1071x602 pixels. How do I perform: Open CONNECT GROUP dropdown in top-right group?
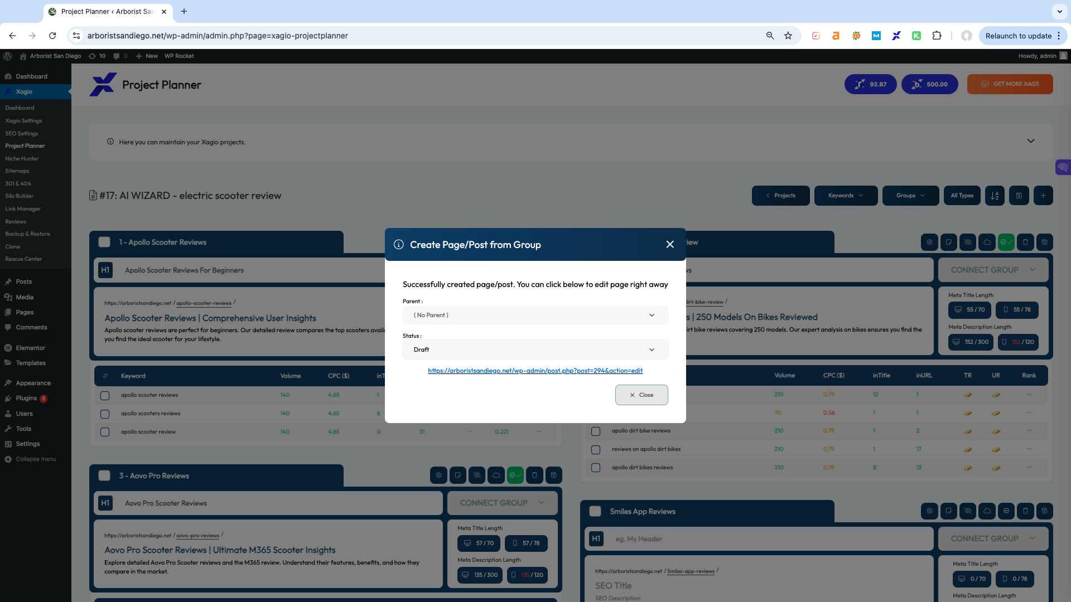[993, 270]
